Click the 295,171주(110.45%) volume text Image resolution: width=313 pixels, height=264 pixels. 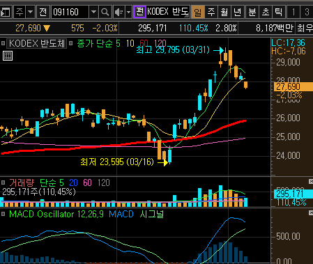pyautogui.click(x=39, y=192)
